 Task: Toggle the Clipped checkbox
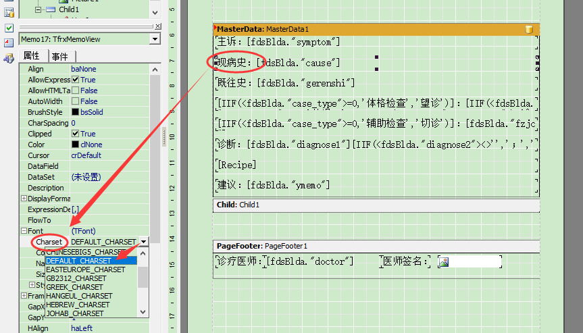coord(75,134)
